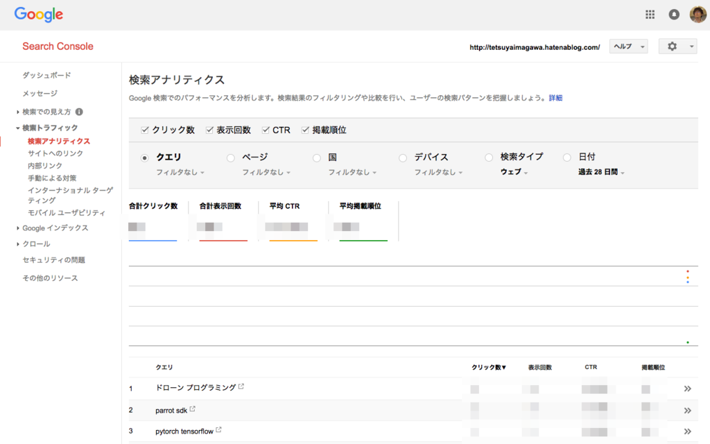Open external link icon for parrot sdk
The width and height of the screenshot is (710, 444).
coord(193,409)
